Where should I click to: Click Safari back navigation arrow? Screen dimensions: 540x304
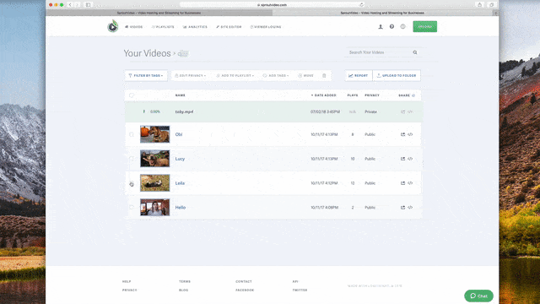[70, 5]
